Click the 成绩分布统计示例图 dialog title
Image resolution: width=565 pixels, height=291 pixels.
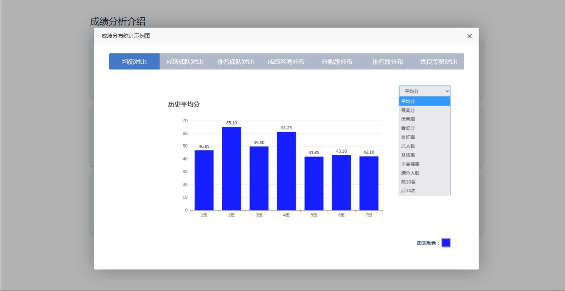tap(126, 36)
